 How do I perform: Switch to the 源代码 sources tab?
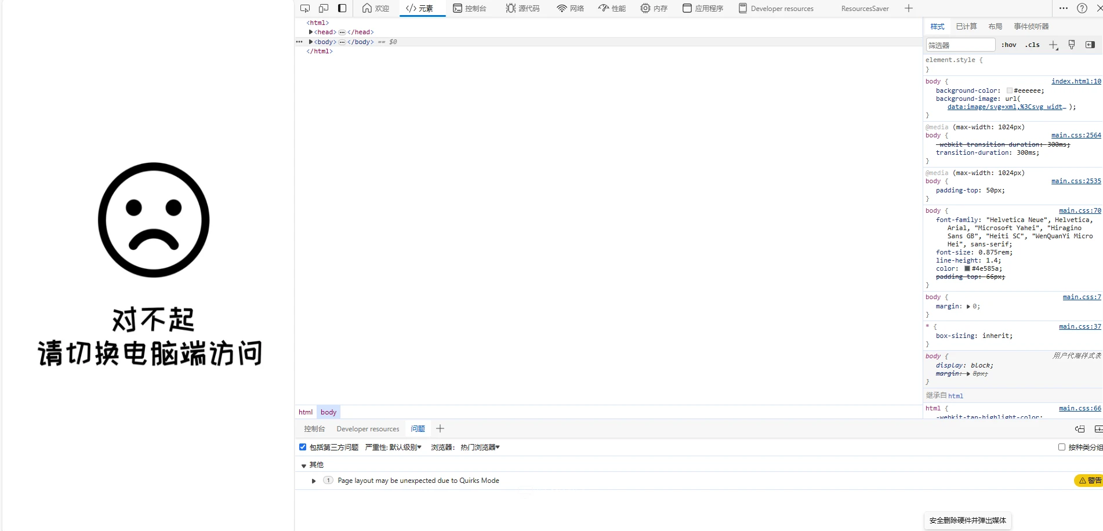coord(522,8)
